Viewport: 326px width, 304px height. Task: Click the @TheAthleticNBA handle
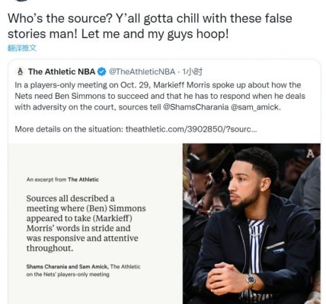pyautogui.click(x=142, y=72)
